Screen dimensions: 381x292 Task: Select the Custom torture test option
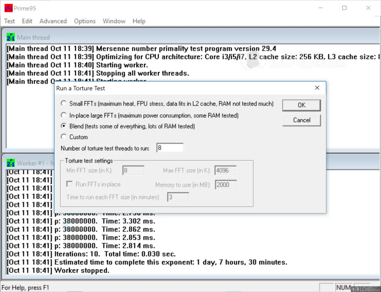(63, 137)
